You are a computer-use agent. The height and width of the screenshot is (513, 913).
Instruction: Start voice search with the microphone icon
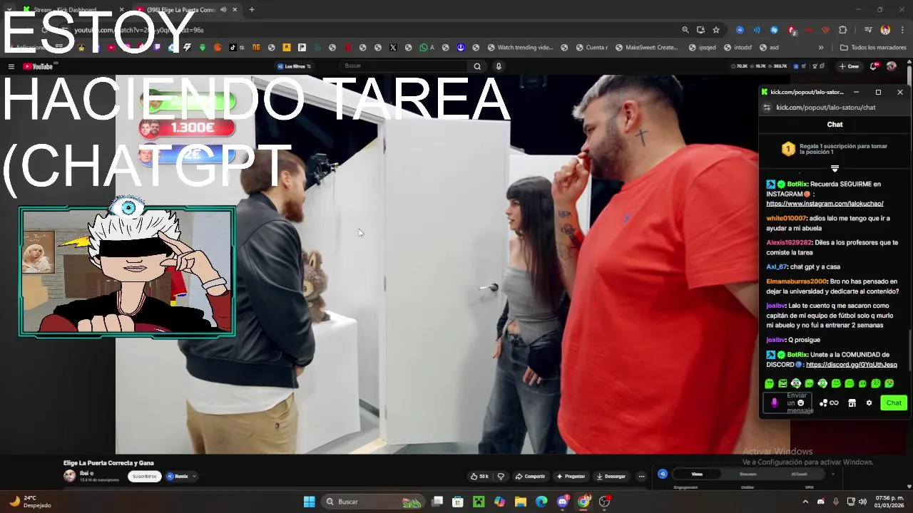(x=499, y=66)
